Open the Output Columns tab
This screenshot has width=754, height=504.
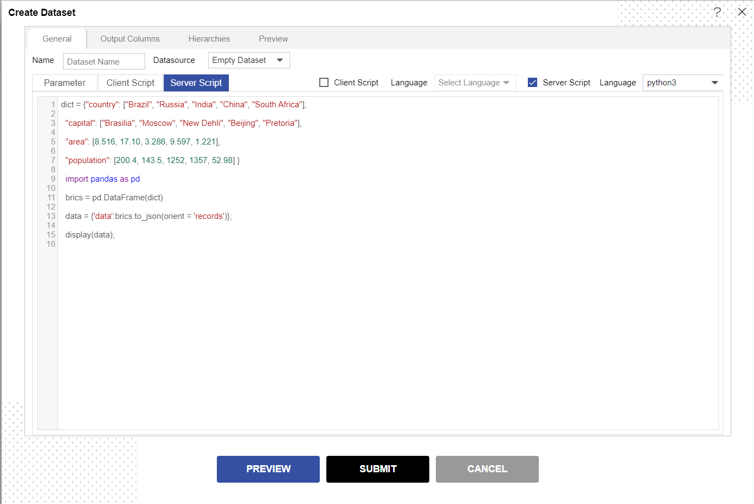[x=130, y=39]
